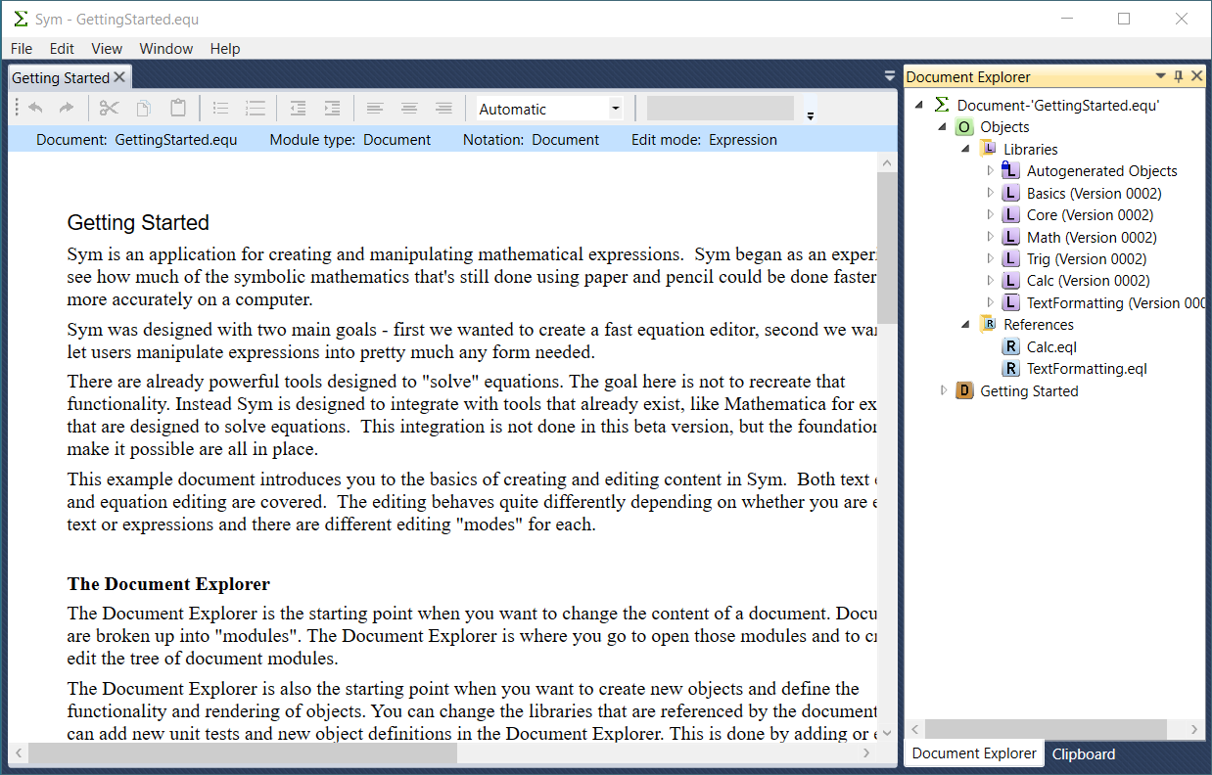Click the Redo toolbar icon
Image resolution: width=1212 pixels, height=775 pixels.
point(67,109)
